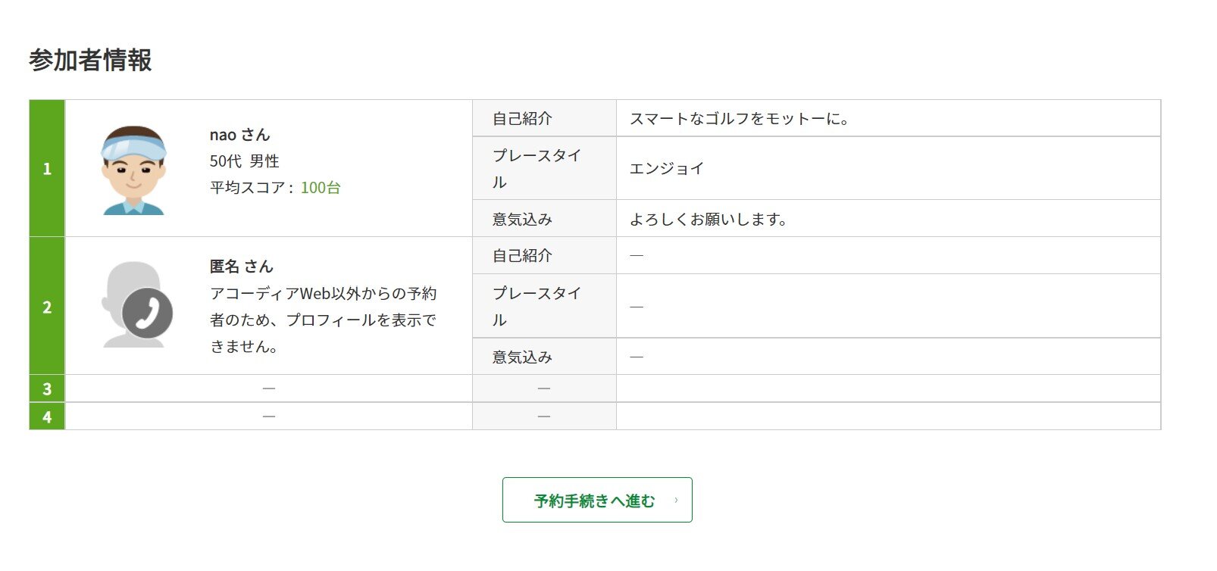The height and width of the screenshot is (571, 1217).
Task: Click the 匿名 さん participant name
Action: click(241, 267)
